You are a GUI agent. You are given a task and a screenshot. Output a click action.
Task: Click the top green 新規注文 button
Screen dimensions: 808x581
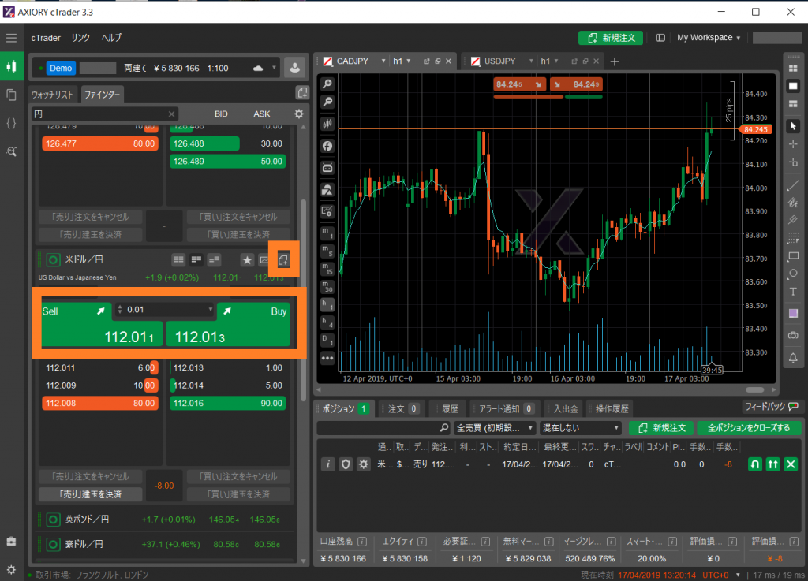(612, 38)
